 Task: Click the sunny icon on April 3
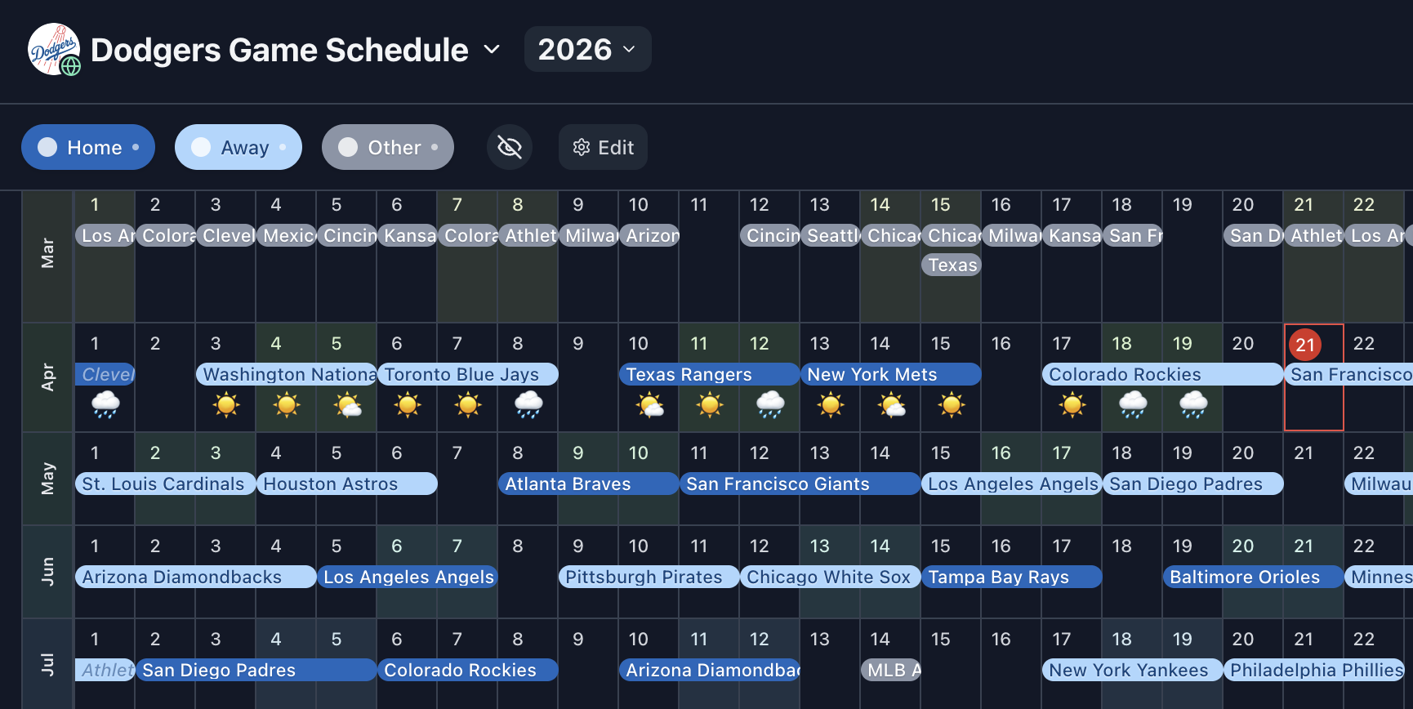coord(226,404)
